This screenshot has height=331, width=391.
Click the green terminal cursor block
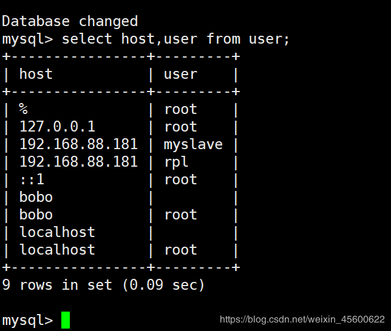click(66, 320)
